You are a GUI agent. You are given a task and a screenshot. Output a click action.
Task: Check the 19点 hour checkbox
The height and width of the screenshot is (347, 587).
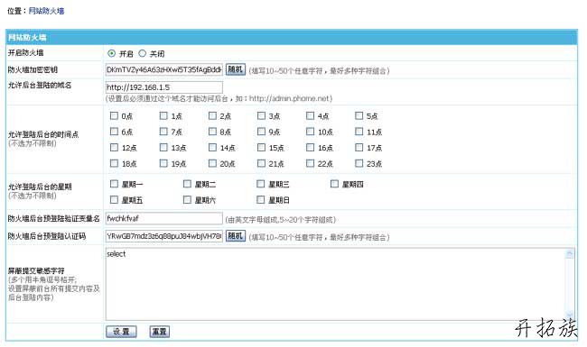(x=163, y=163)
